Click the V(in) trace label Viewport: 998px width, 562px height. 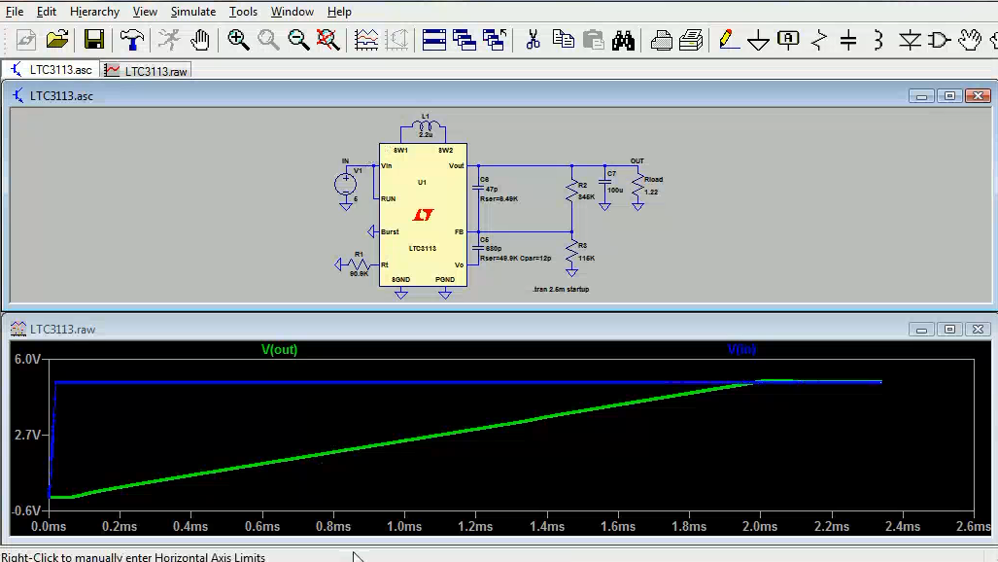pos(741,349)
